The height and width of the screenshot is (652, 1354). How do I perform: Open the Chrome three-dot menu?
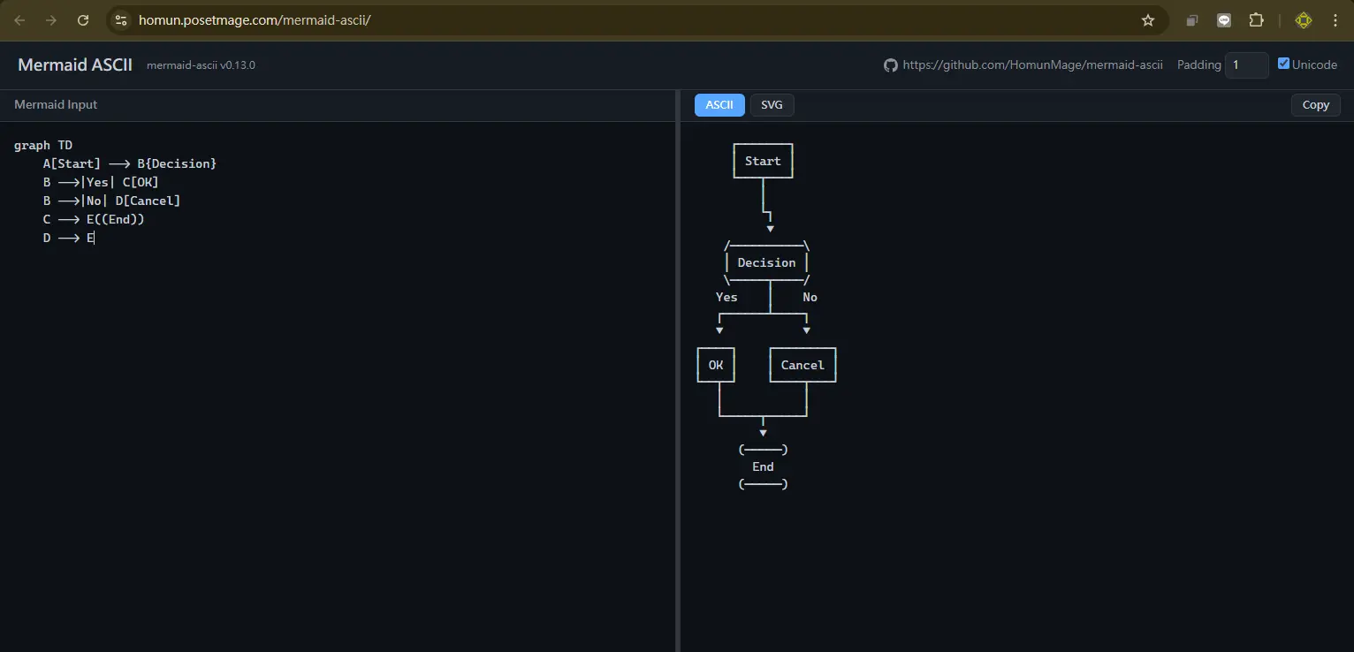1335,20
